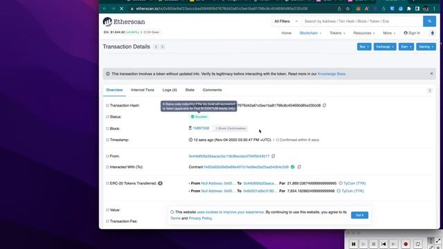Select the text tool in the recorder window
This screenshot has width=443, height=249.
tap(431, 241)
